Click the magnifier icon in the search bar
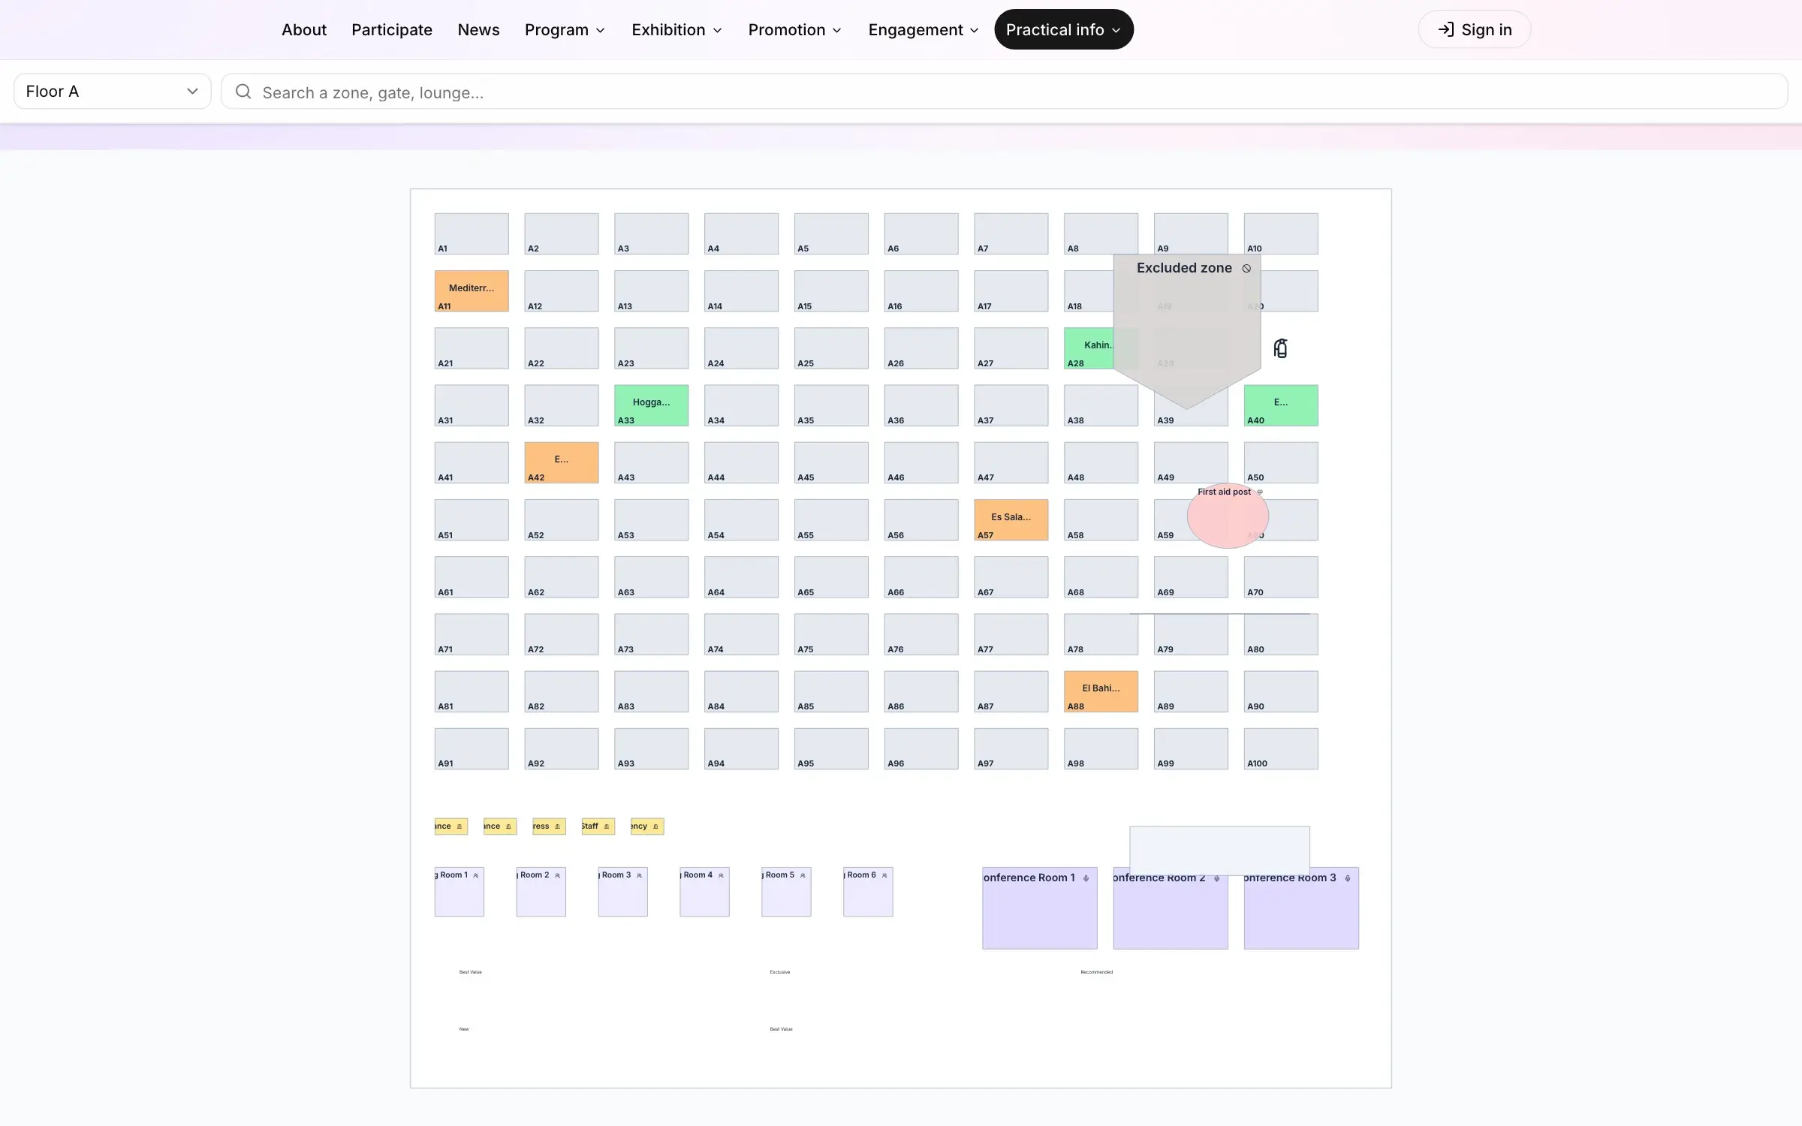This screenshot has width=1802, height=1126. [x=243, y=92]
